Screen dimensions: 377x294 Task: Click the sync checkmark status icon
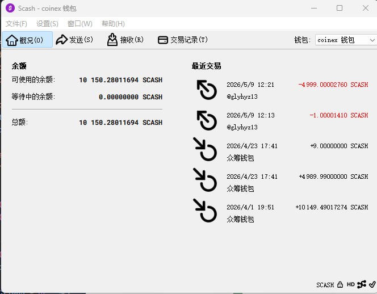[x=372, y=284]
